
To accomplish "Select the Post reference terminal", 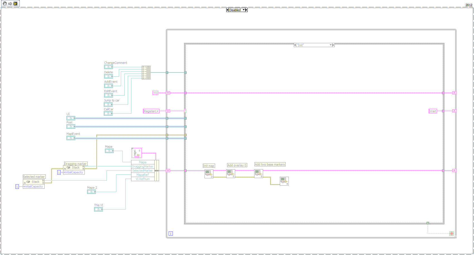I will click(x=71, y=127).
